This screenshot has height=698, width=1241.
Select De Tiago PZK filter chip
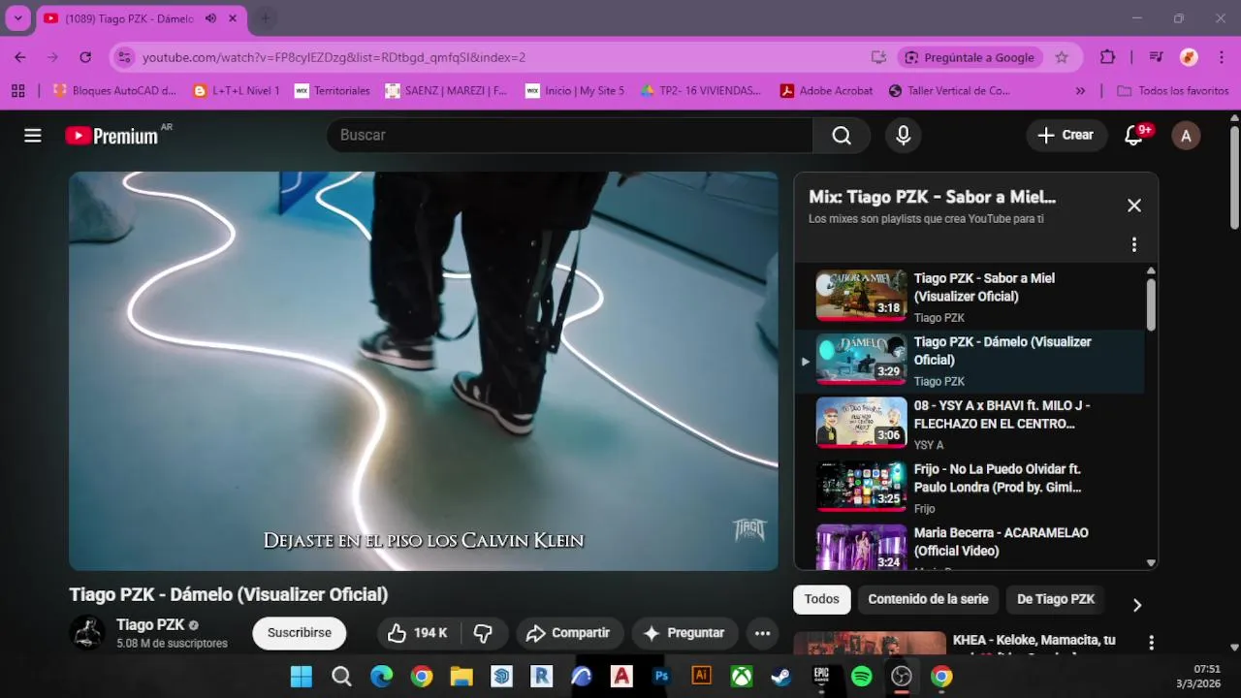pos(1056,599)
